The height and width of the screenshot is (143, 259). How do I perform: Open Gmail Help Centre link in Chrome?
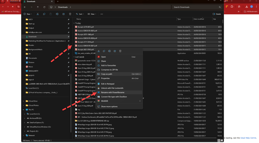(x=248, y=138)
